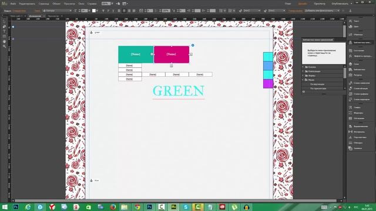Viewport: 376px width, 211px height.
Task: Open the Assets panel icon
Action: (350, 75)
